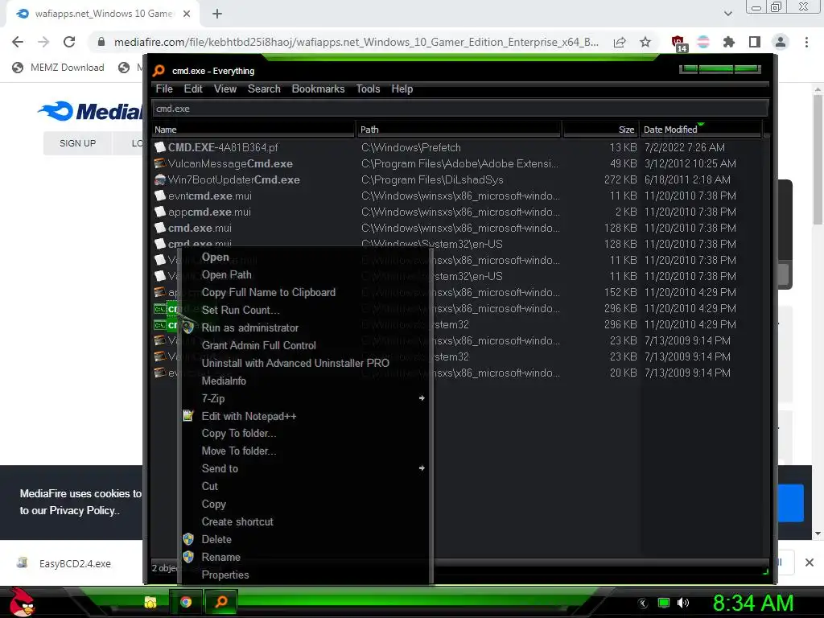Open Chrome from the taskbar
The width and height of the screenshot is (824, 618).
pyautogui.click(x=186, y=602)
